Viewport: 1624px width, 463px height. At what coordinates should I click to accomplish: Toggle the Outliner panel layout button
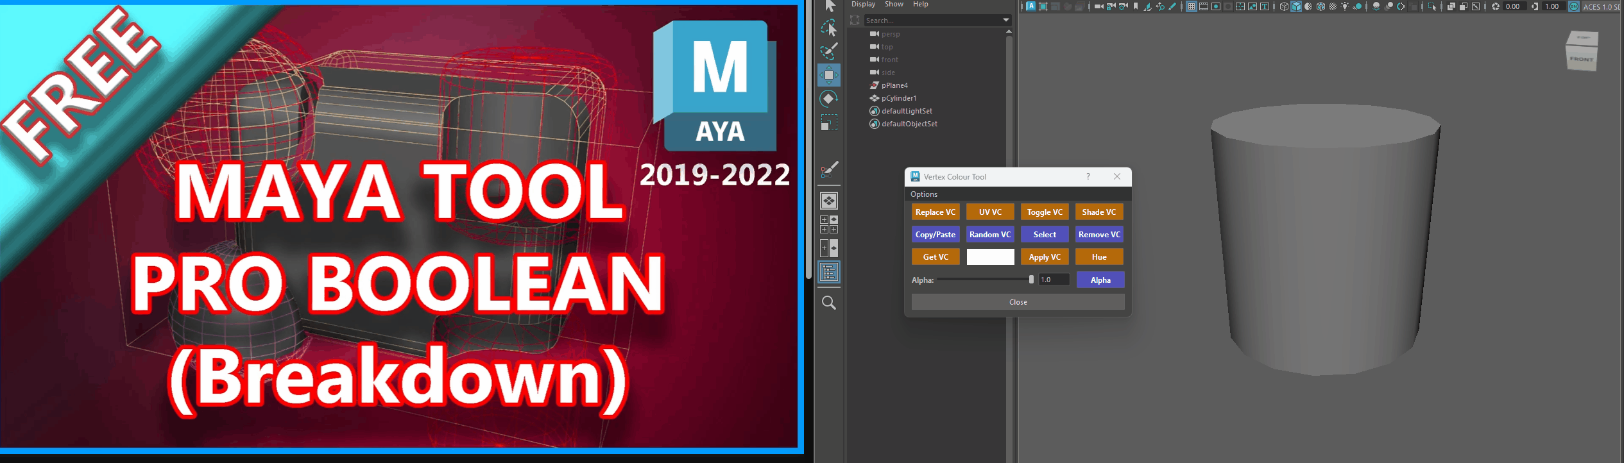click(829, 273)
